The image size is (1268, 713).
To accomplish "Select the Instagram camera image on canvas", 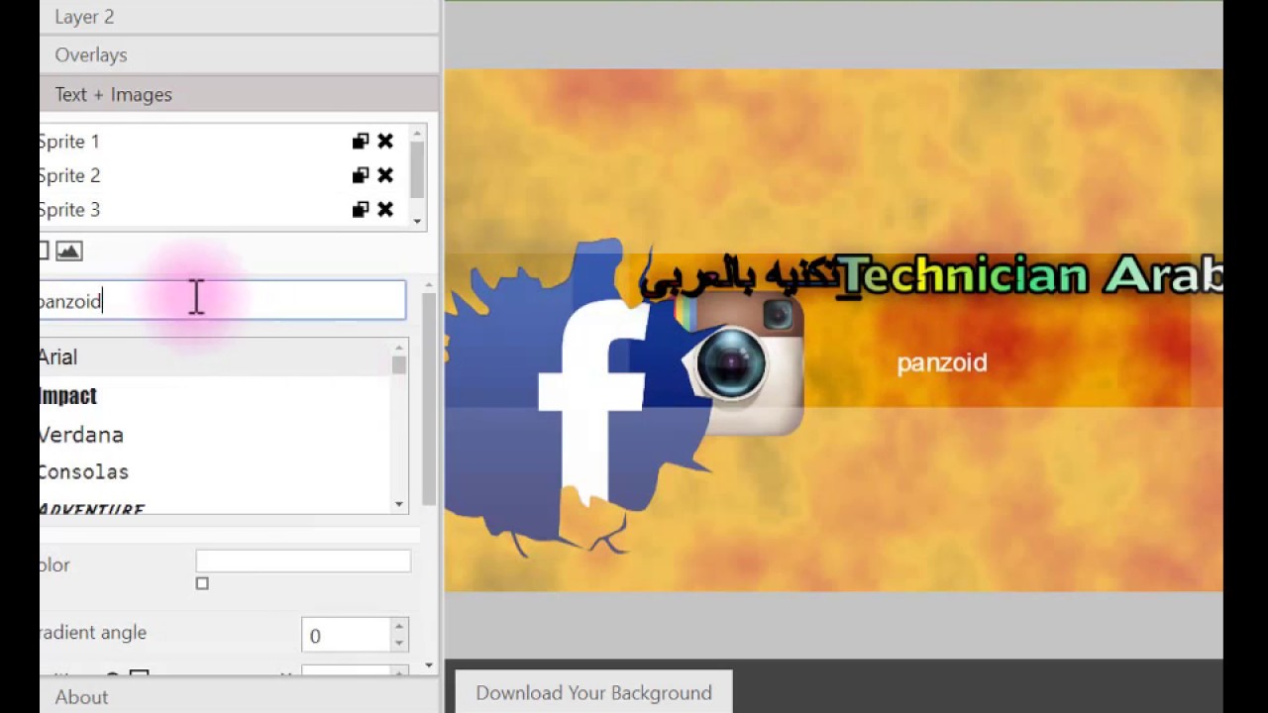I will pyautogui.click(x=741, y=362).
